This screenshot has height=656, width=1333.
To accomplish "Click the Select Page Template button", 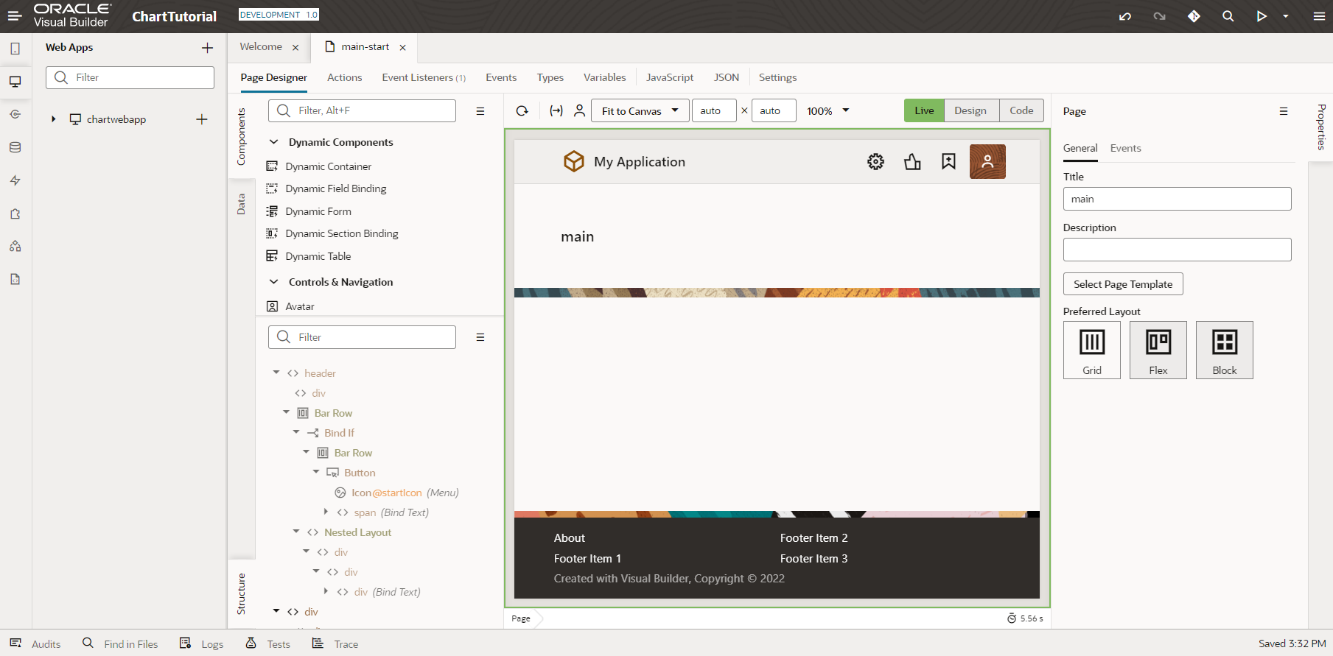I will click(x=1122, y=284).
